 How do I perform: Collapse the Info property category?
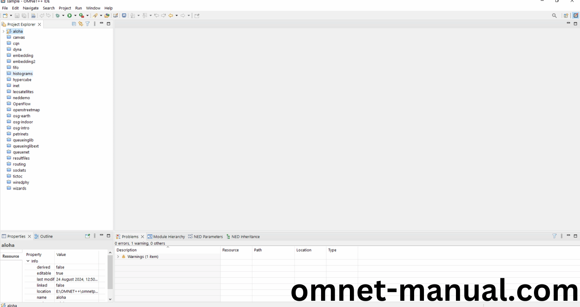28,261
